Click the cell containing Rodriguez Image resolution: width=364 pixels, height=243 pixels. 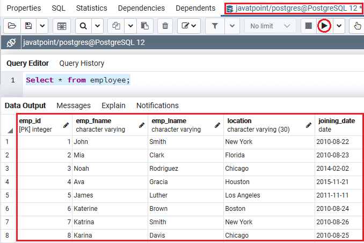pyautogui.click(x=186, y=169)
